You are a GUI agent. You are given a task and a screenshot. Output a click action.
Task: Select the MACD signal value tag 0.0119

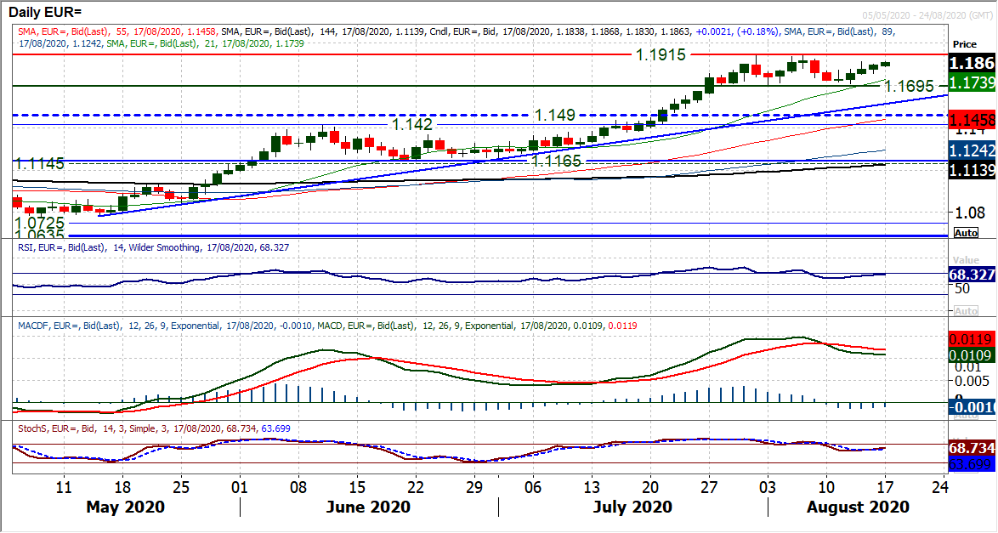(x=971, y=337)
